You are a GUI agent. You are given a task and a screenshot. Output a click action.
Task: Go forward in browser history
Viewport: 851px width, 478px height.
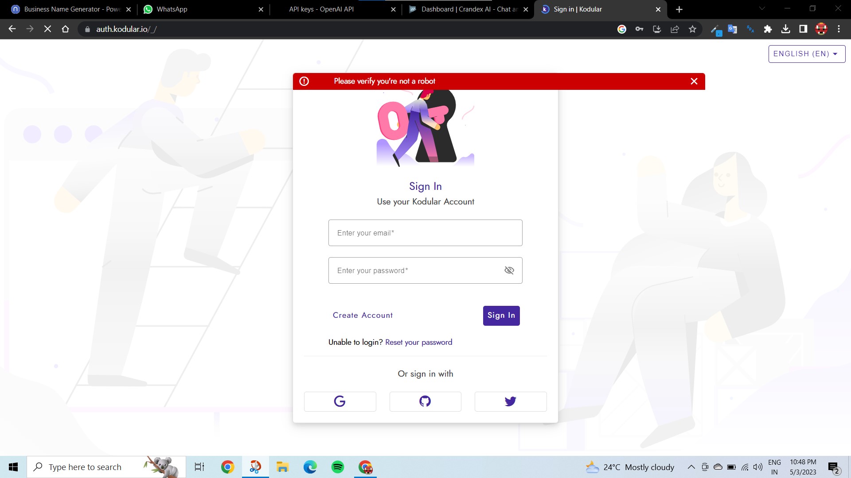(30, 29)
